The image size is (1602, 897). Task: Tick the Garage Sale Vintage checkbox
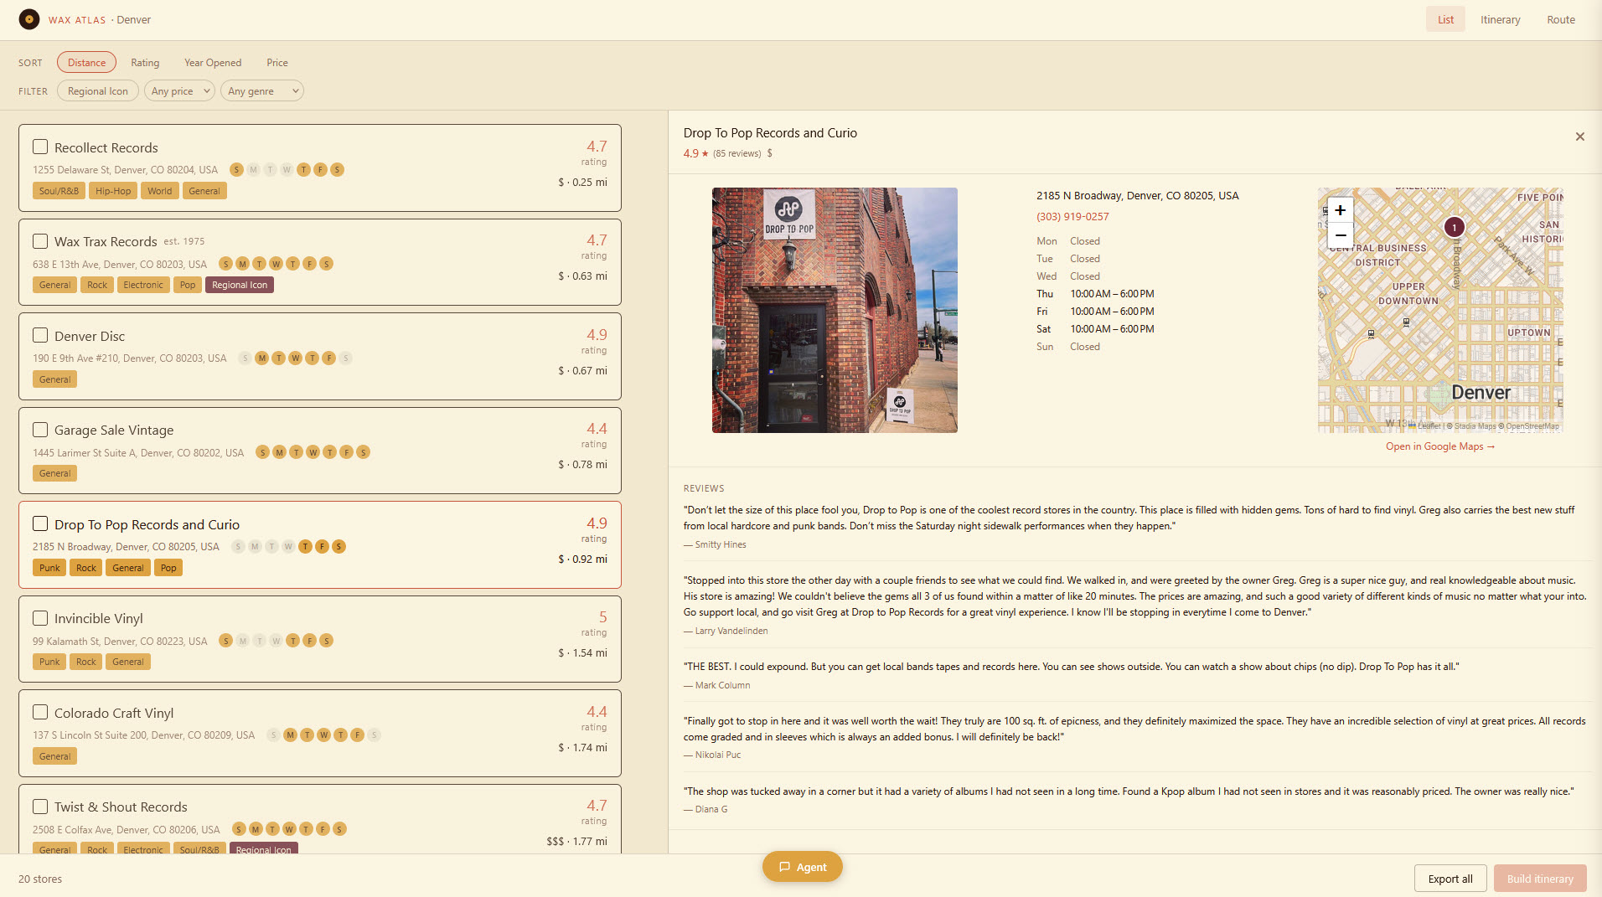pos(40,430)
